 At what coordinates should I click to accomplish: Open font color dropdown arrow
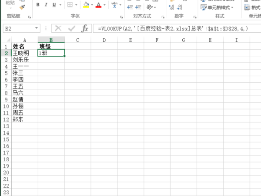pyautogui.click(x=104, y=5)
